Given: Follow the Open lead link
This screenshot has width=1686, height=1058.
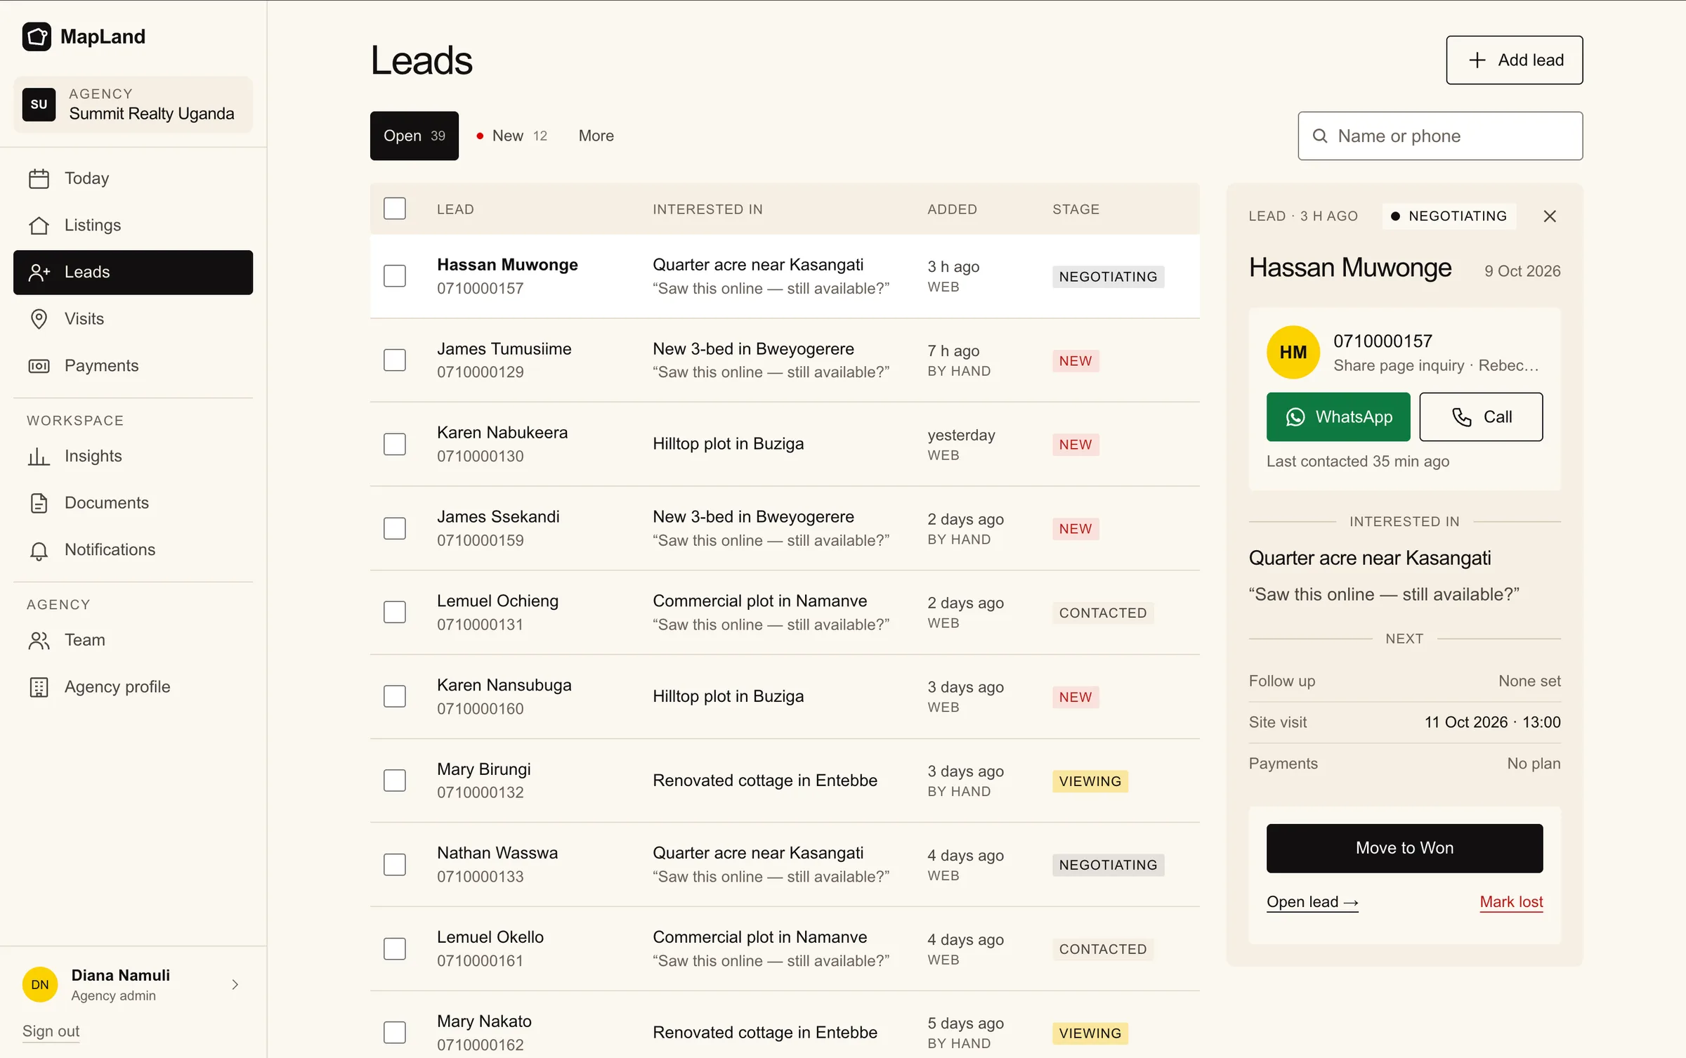Looking at the screenshot, I should pos(1312,902).
